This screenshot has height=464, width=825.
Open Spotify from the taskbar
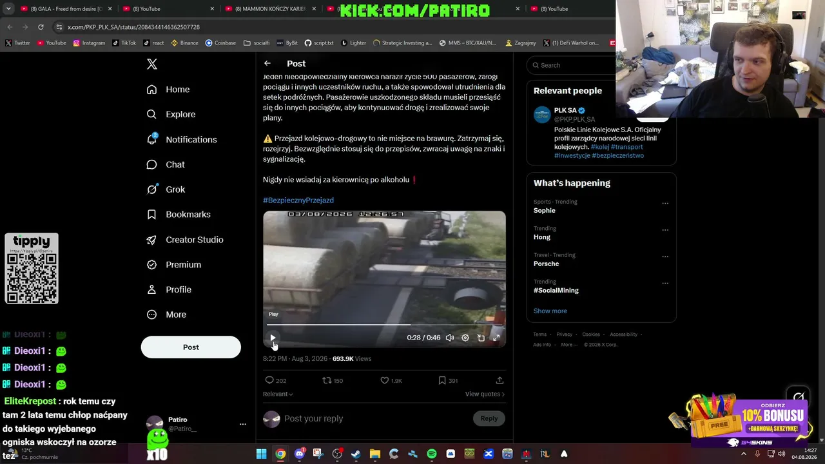(x=432, y=454)
